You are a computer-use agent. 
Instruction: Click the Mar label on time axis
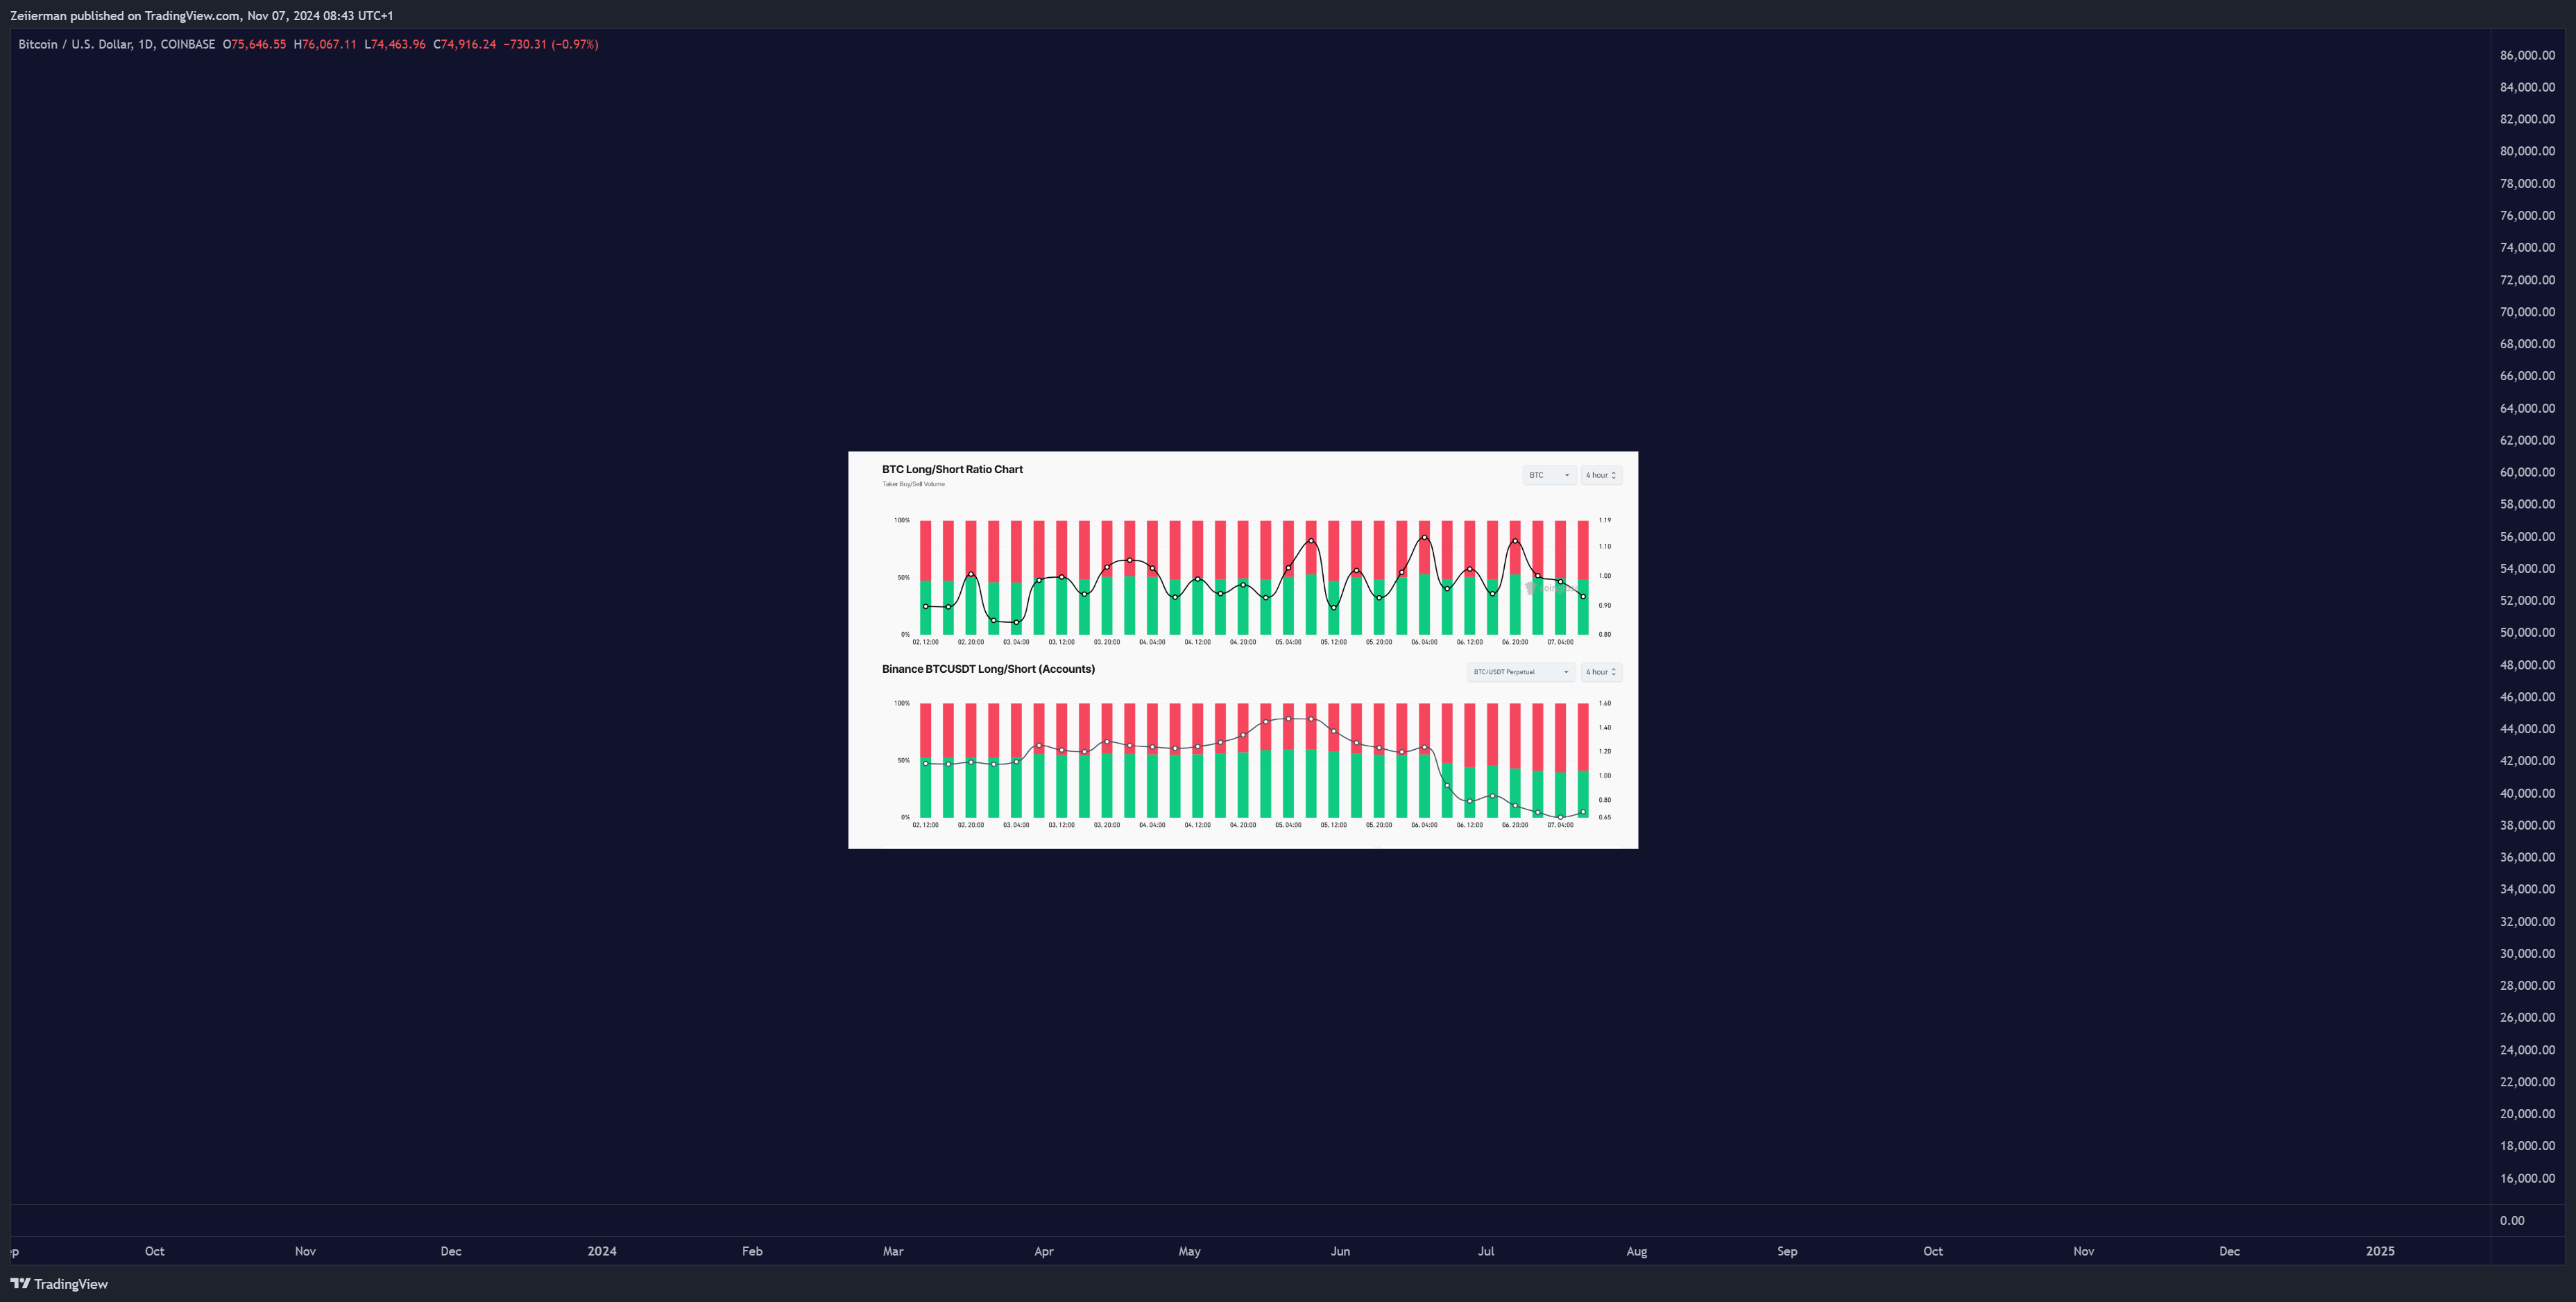893,1251
